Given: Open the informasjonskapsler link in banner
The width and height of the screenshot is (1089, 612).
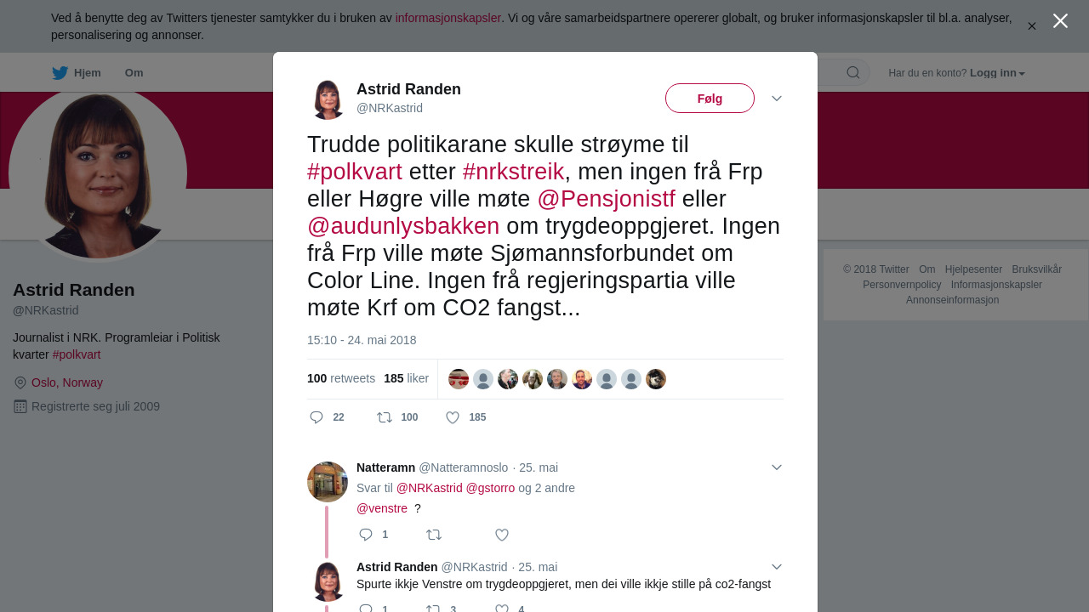Looking at the screenshot, I should click(x=448, y=18).
